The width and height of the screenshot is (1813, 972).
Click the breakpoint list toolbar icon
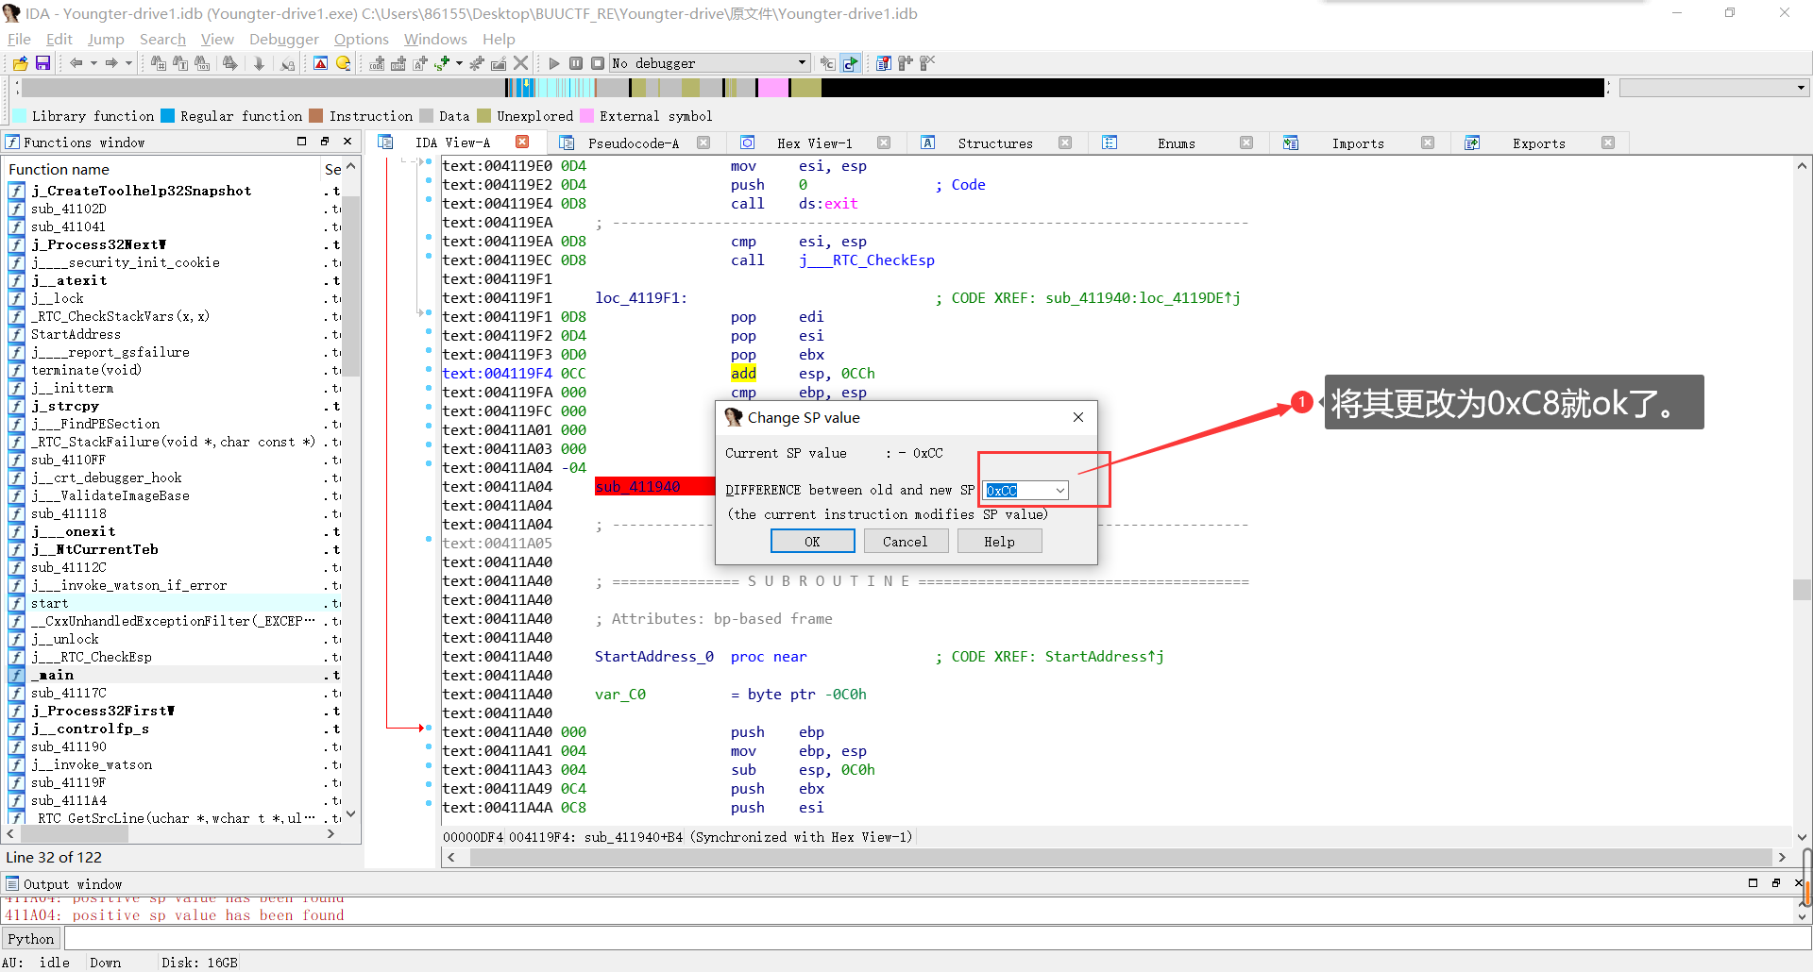(x=883, y=63)
